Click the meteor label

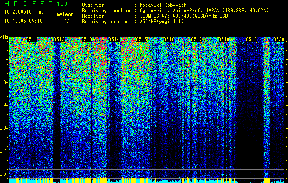[x=65, y=14]
